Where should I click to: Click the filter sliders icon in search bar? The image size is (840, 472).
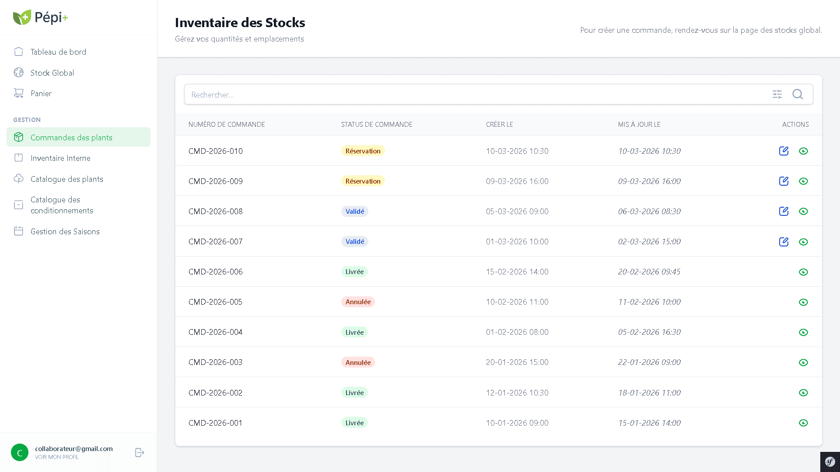777,94
